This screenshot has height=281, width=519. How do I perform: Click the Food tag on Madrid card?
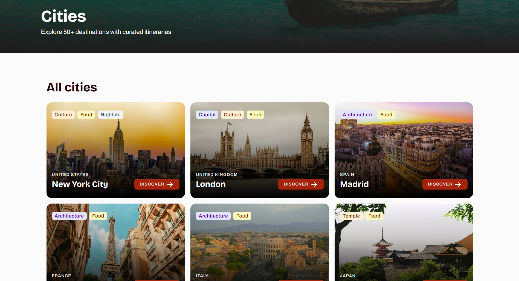point(386,115)
